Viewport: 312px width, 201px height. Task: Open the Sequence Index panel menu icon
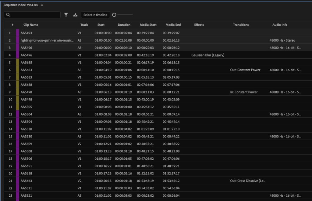(x=42, y=5)
